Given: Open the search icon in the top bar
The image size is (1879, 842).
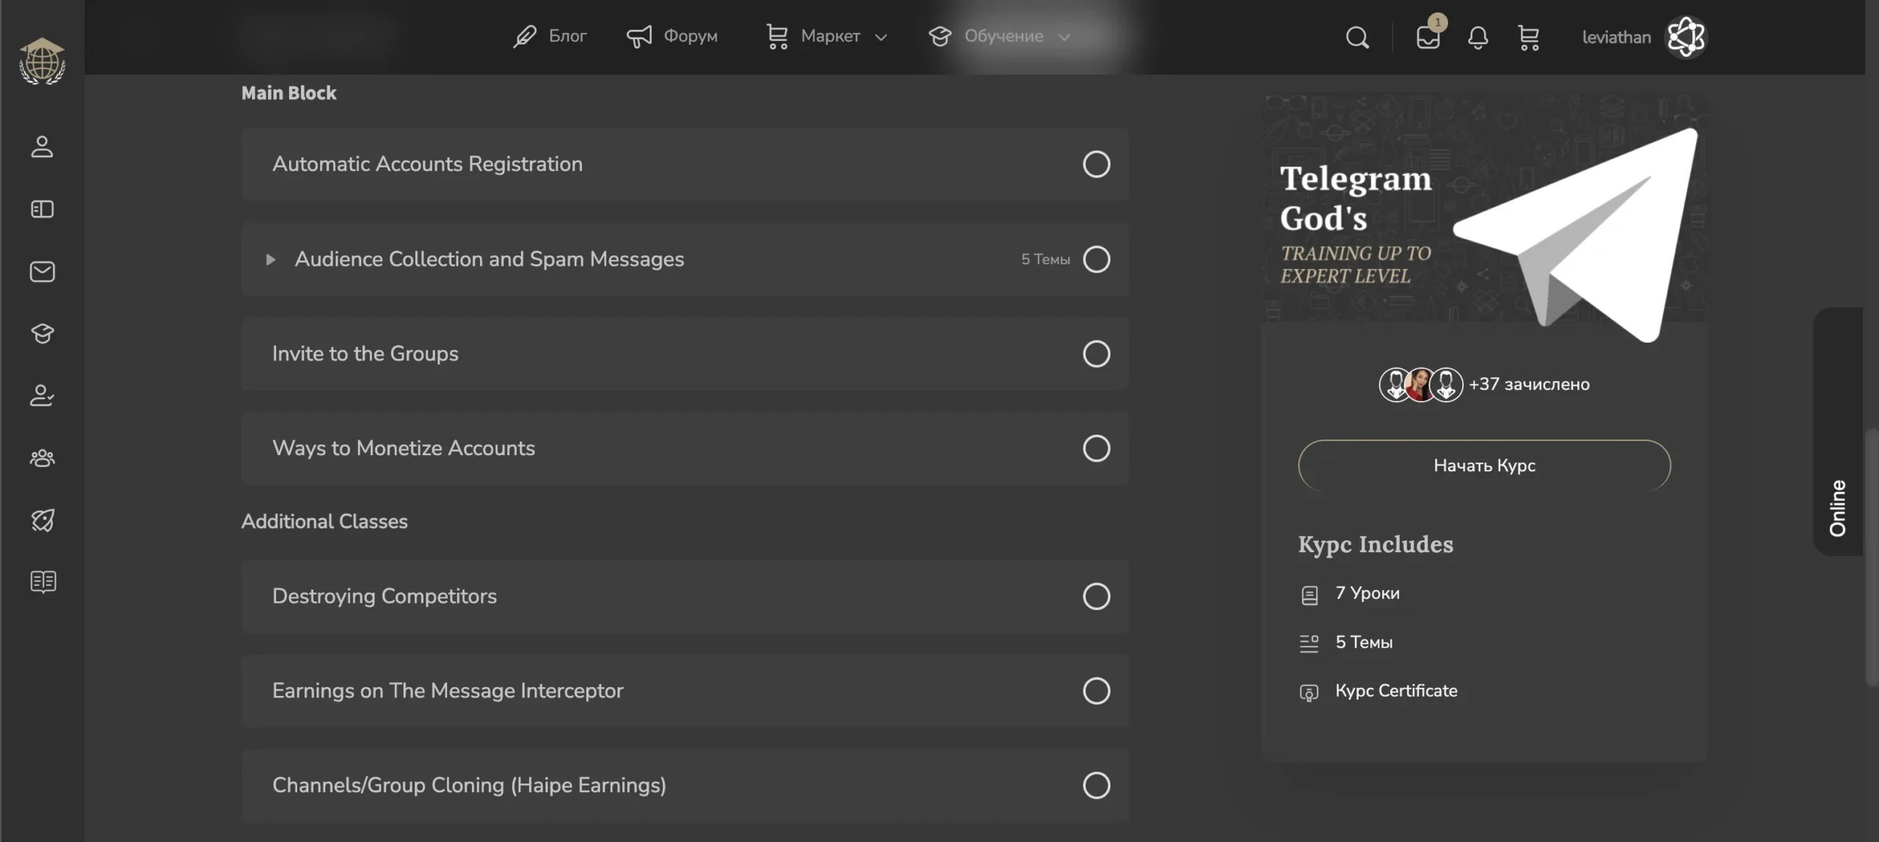Looking at the screenshot, I should pos(1356,37).
